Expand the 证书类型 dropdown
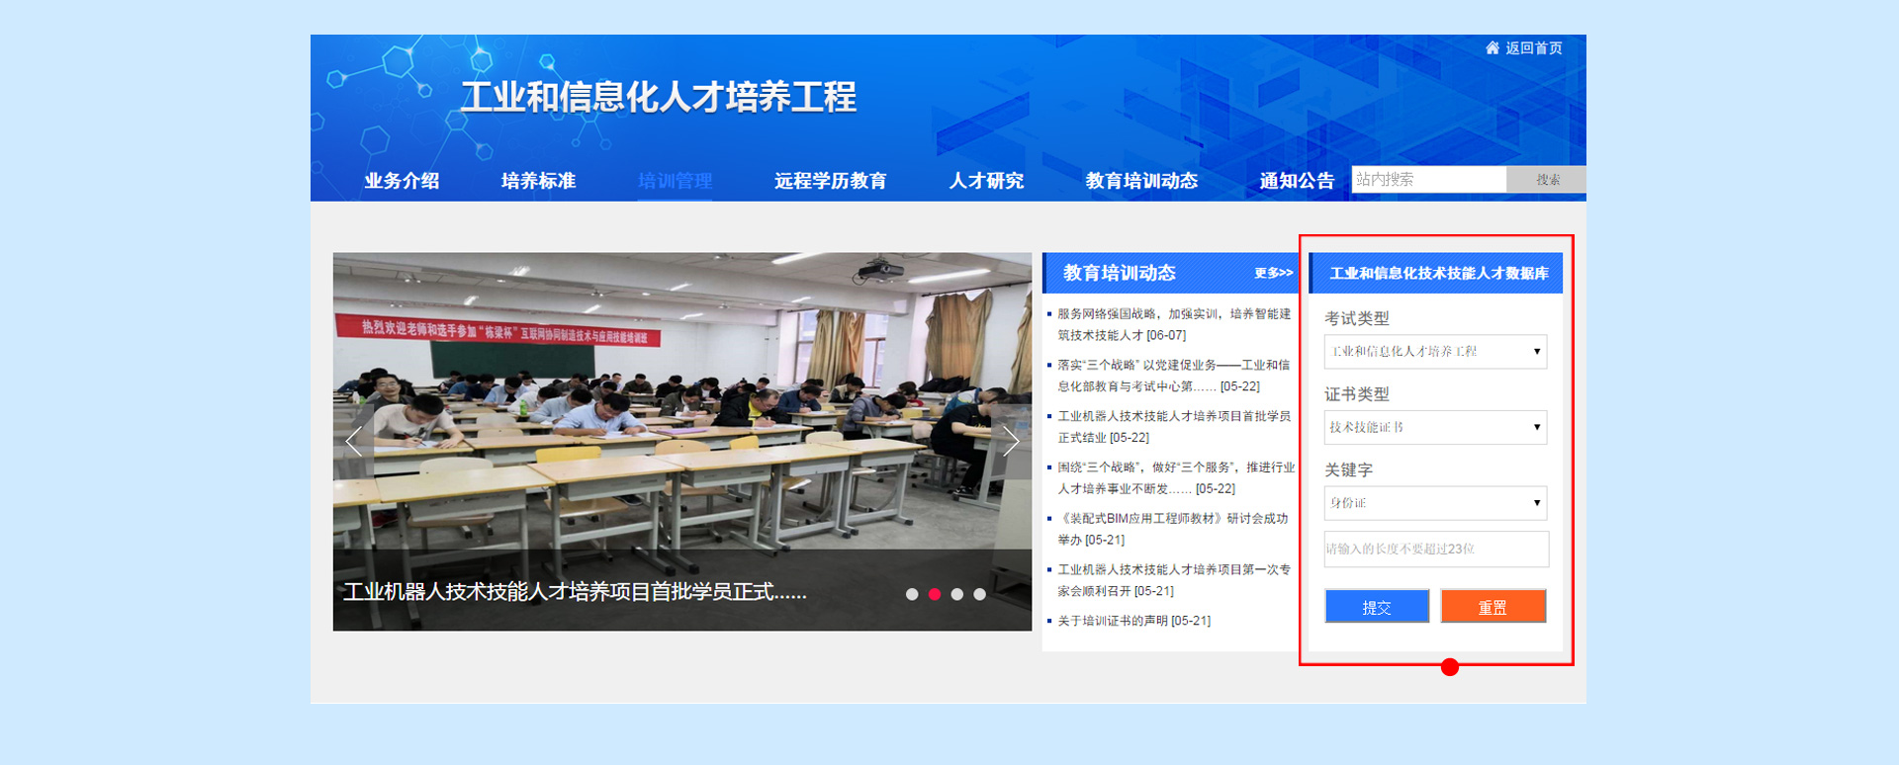The image size is (1899, 765). point(1435,428)
